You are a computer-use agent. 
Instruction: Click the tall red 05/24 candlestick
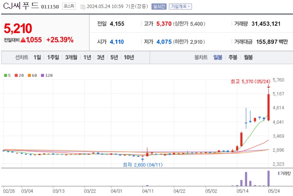[x=269, y=108]
